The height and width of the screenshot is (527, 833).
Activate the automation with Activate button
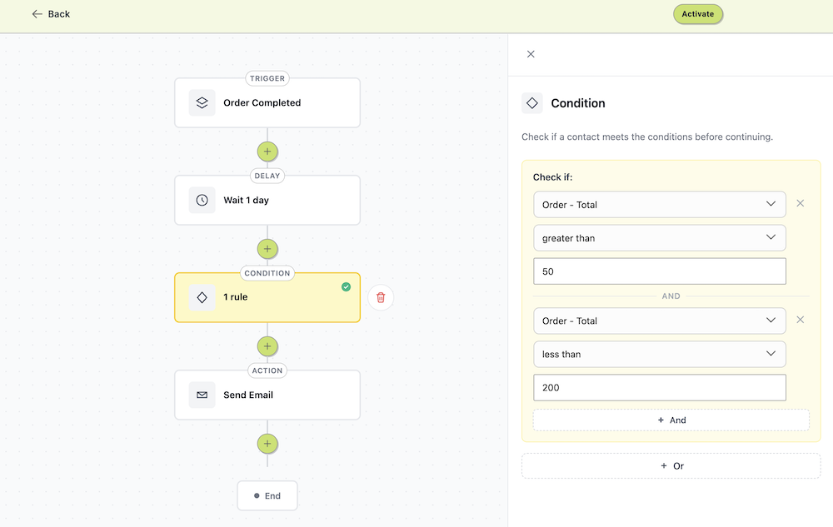(697, 14)
